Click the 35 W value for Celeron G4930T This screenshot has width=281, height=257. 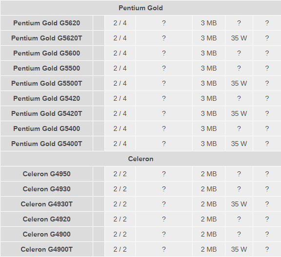click(239, 204)
